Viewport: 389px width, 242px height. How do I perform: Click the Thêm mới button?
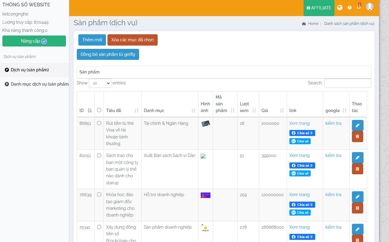[x=92, y=40]
